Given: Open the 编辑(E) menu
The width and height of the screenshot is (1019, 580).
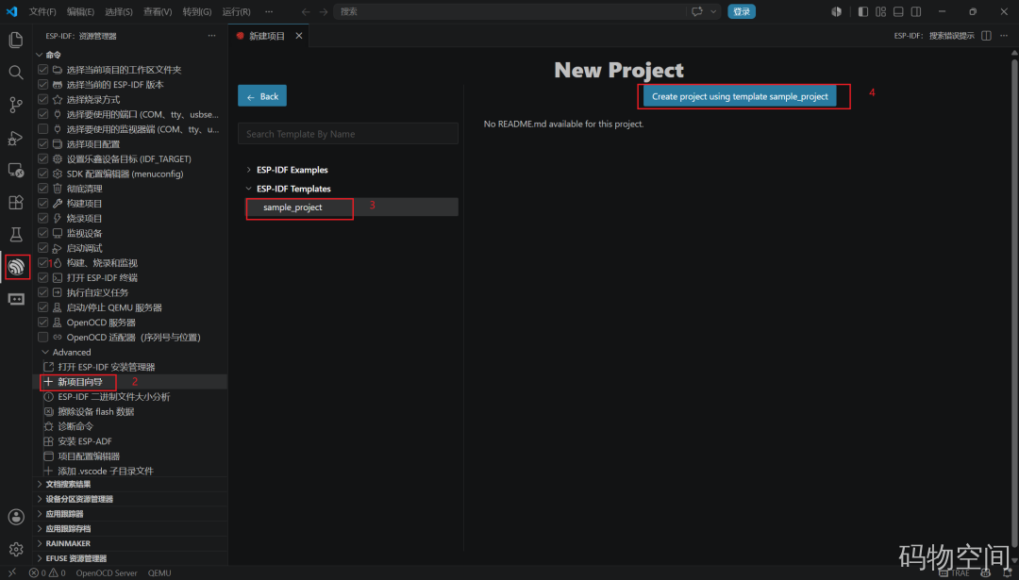Looking at the screenshot, I should [x=80, y=11].
